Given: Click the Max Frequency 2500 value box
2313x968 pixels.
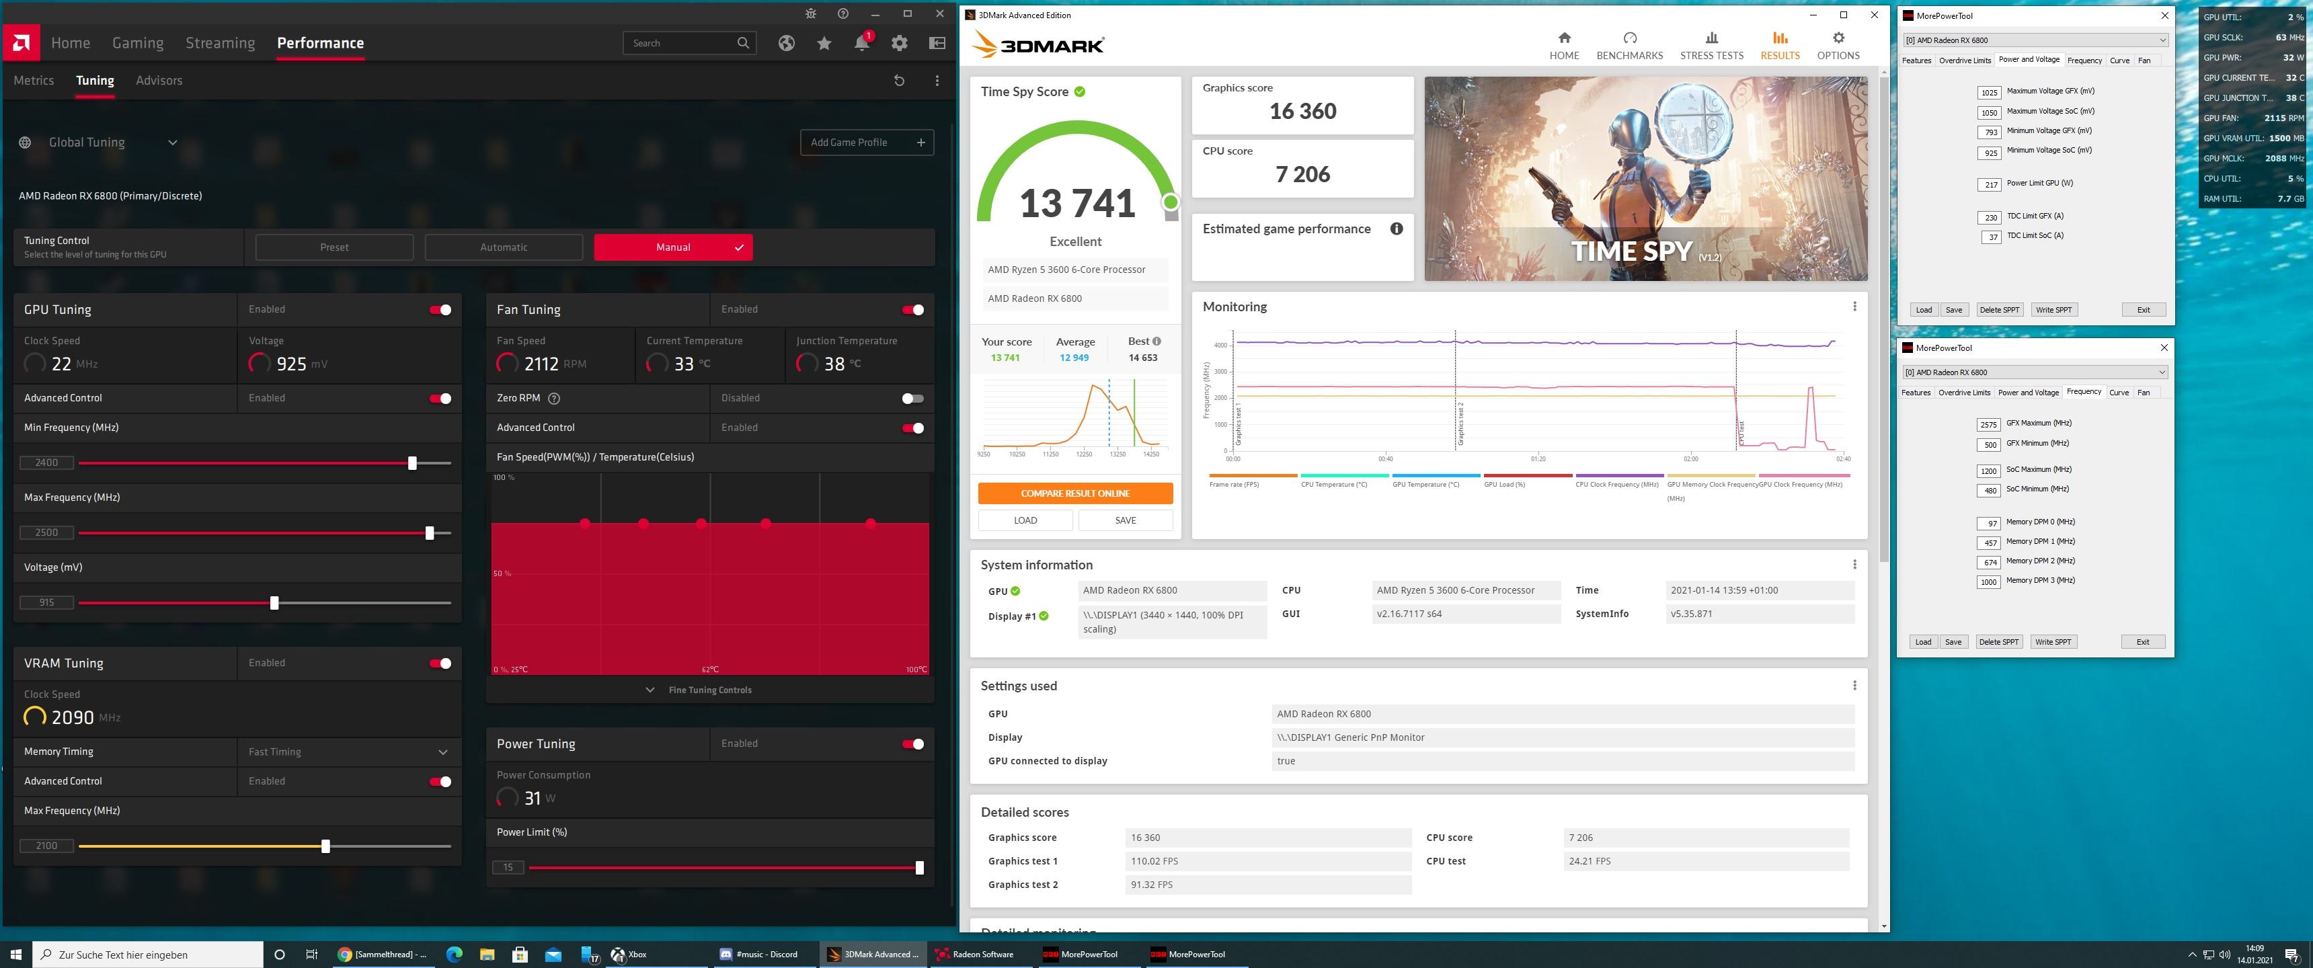Looking at the screenshot, I should click(x=46, y=533).
